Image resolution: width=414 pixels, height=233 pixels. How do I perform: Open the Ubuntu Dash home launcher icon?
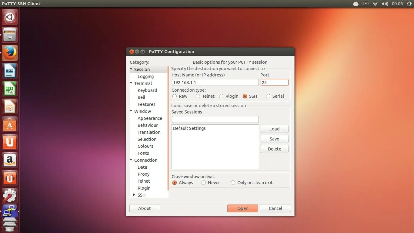(x=10, y=17)
